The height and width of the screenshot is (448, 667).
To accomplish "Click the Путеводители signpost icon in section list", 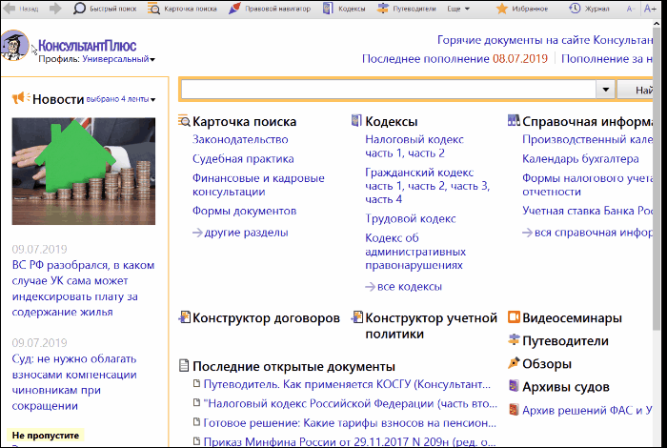I will point(514,340).
